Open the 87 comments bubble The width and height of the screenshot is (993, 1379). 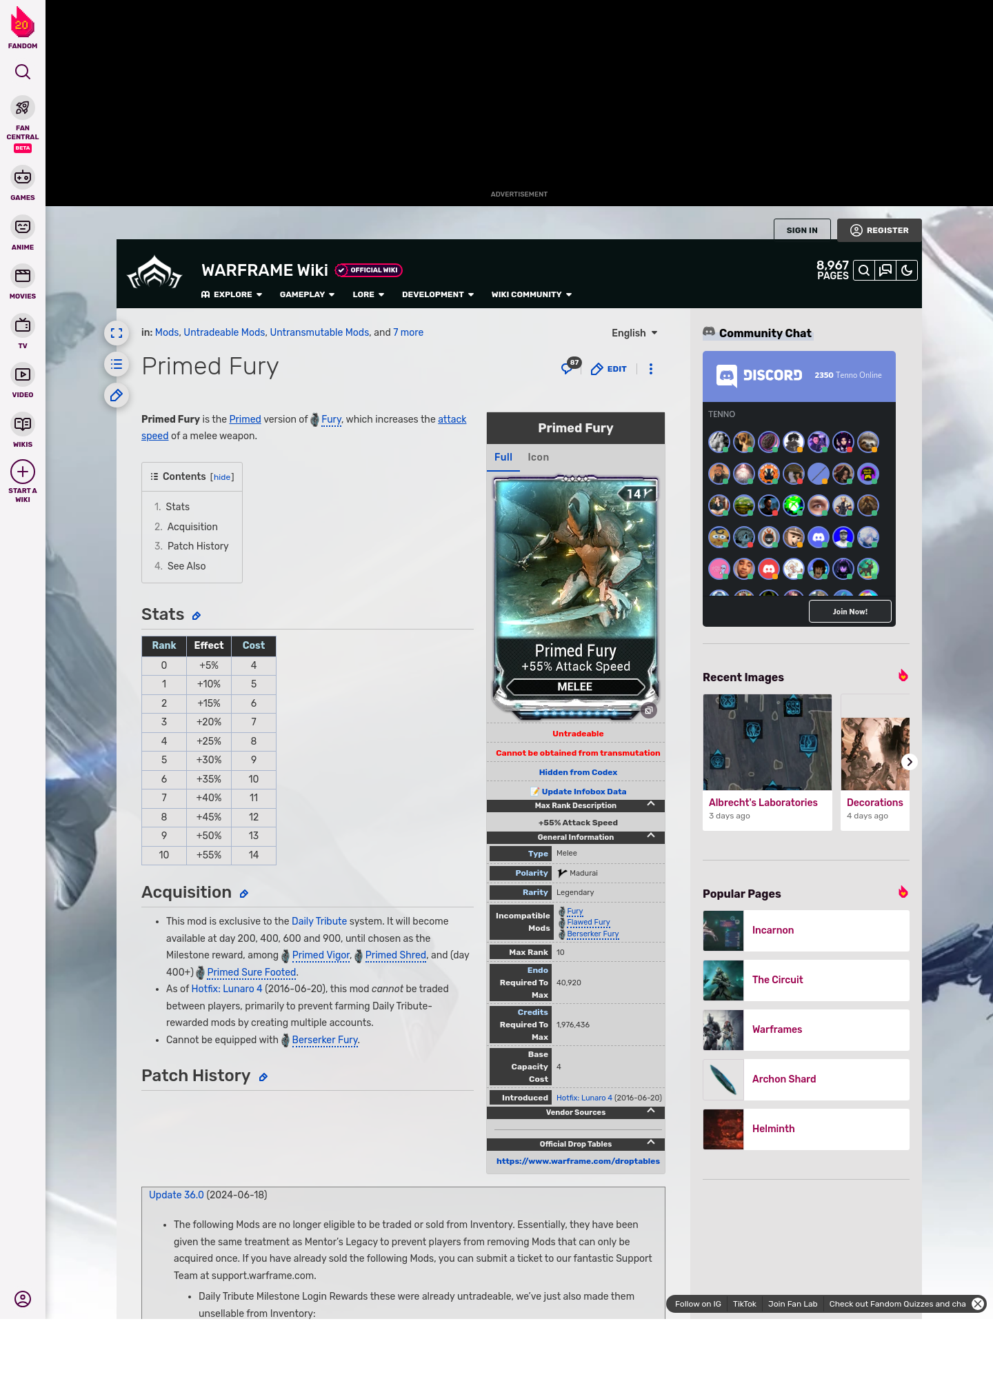(x=570, y=367)
